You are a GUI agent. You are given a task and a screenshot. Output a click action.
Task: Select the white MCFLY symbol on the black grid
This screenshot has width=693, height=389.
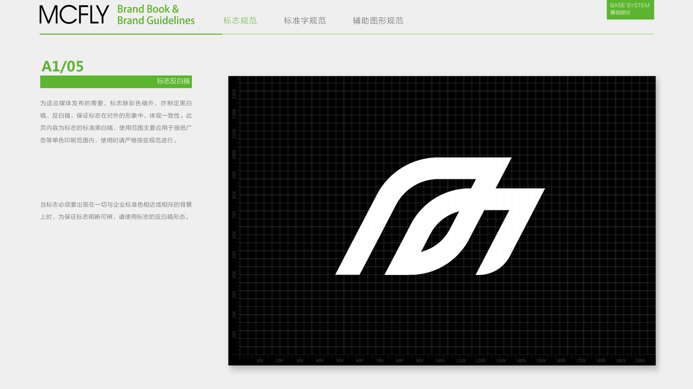tap(440, 216)
